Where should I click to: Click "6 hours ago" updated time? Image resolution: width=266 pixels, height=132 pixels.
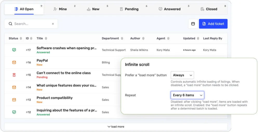click(x=189, y=50)
